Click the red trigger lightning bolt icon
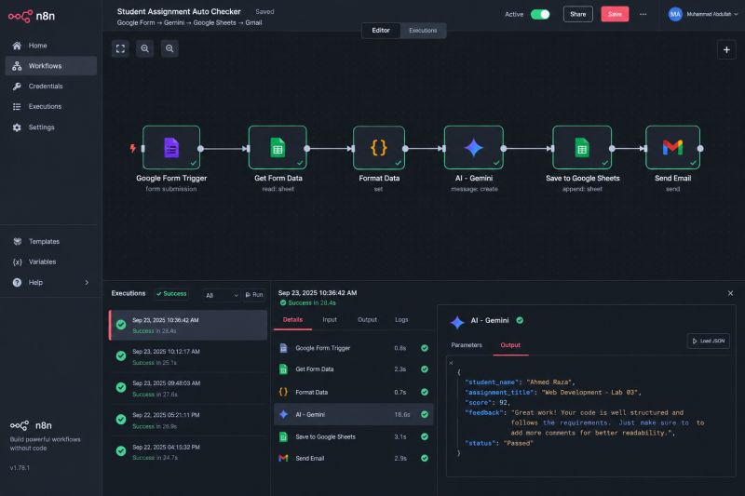The image size is (745, 496). (x=133, y=148)
